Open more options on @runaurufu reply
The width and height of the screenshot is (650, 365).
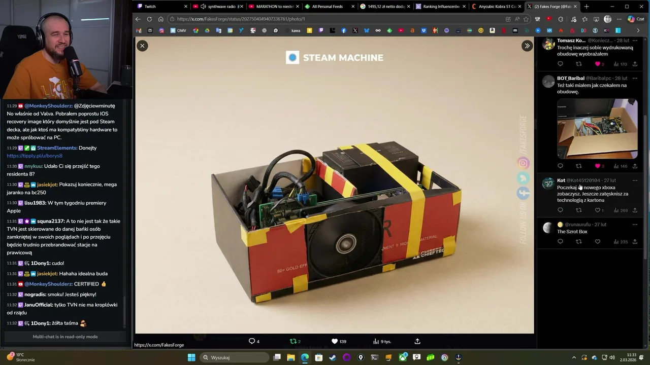tap(635, 225)
